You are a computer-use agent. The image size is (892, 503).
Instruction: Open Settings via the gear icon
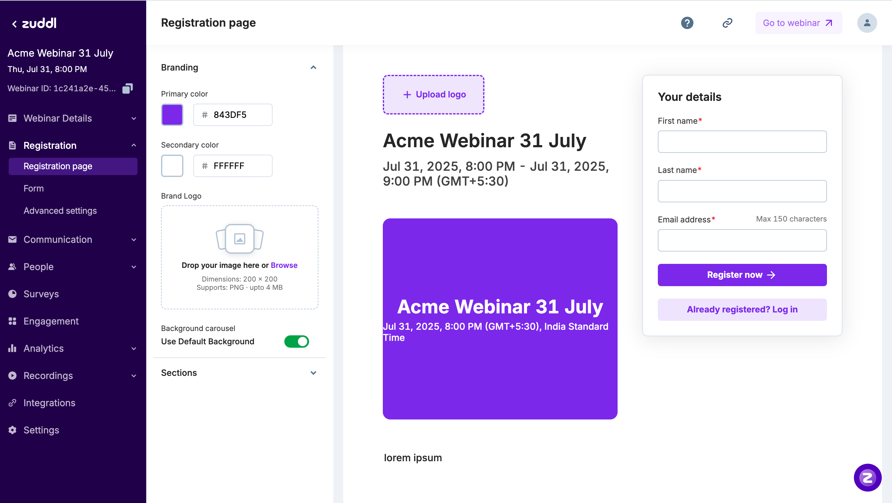click(12, 430)
